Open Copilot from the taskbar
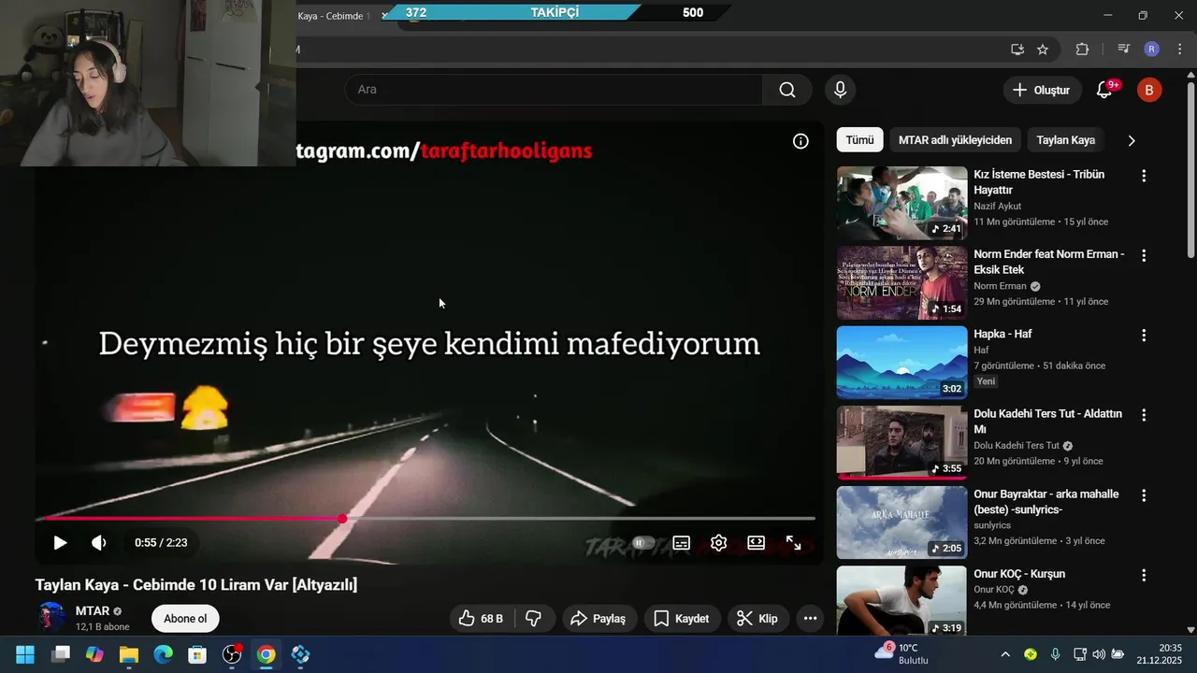This screenshot has height=673, width=1197. click(94, 654)
